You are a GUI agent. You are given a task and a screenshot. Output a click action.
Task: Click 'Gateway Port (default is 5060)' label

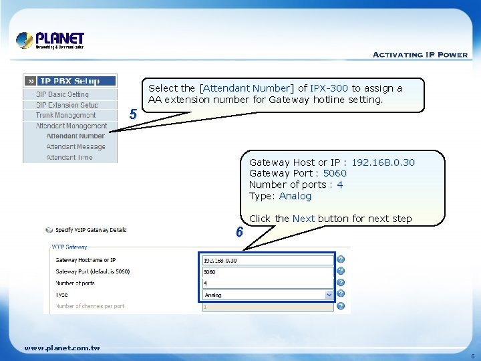[93, 271]
